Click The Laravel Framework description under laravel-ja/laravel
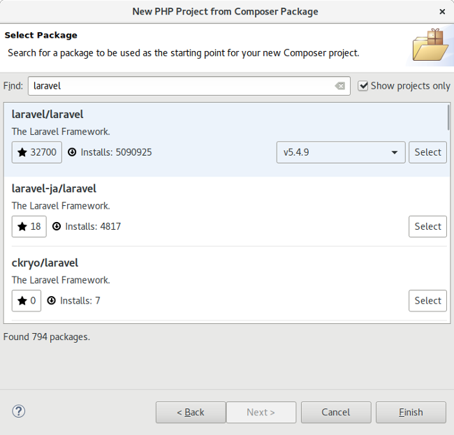This screenshot has height=435, width=454. 61,206
